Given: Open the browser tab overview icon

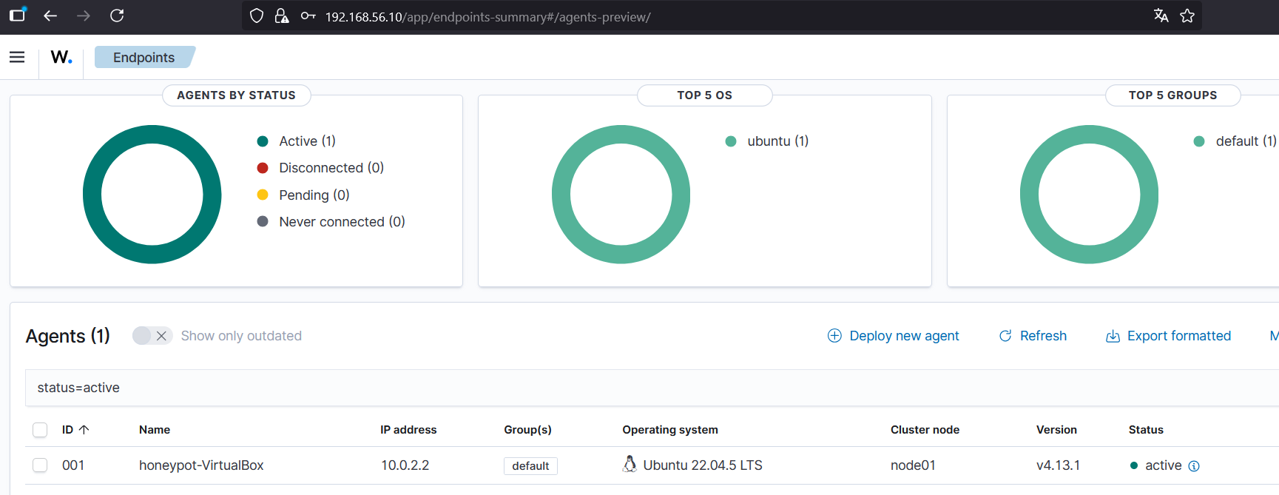Looking at the screenshot, I should (x=18, y=14).
